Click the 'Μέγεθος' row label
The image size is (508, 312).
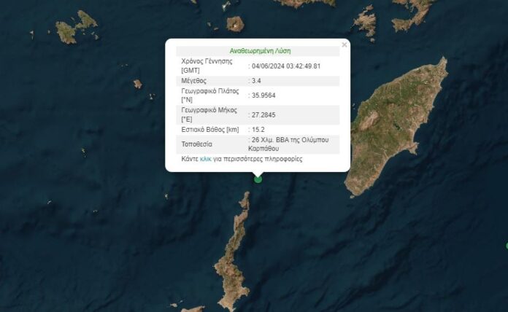tap(195, 81)
